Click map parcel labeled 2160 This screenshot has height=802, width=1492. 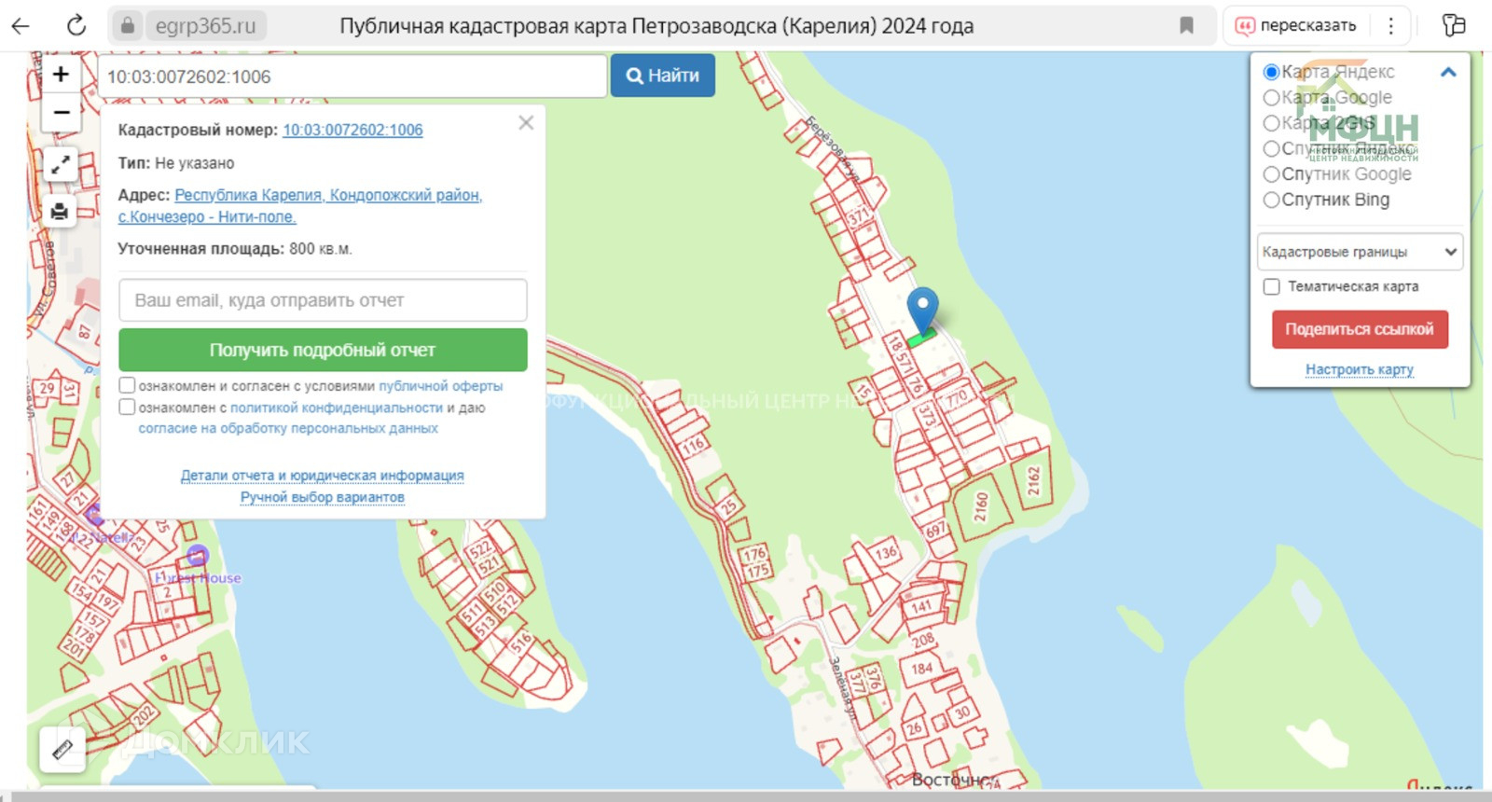(x=981, y=506)
